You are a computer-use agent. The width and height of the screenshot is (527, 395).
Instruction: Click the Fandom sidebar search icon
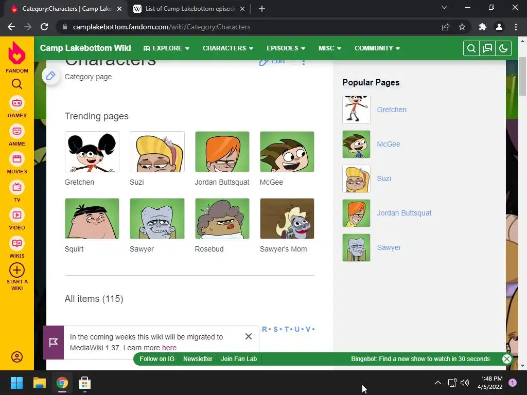[17, 84]
